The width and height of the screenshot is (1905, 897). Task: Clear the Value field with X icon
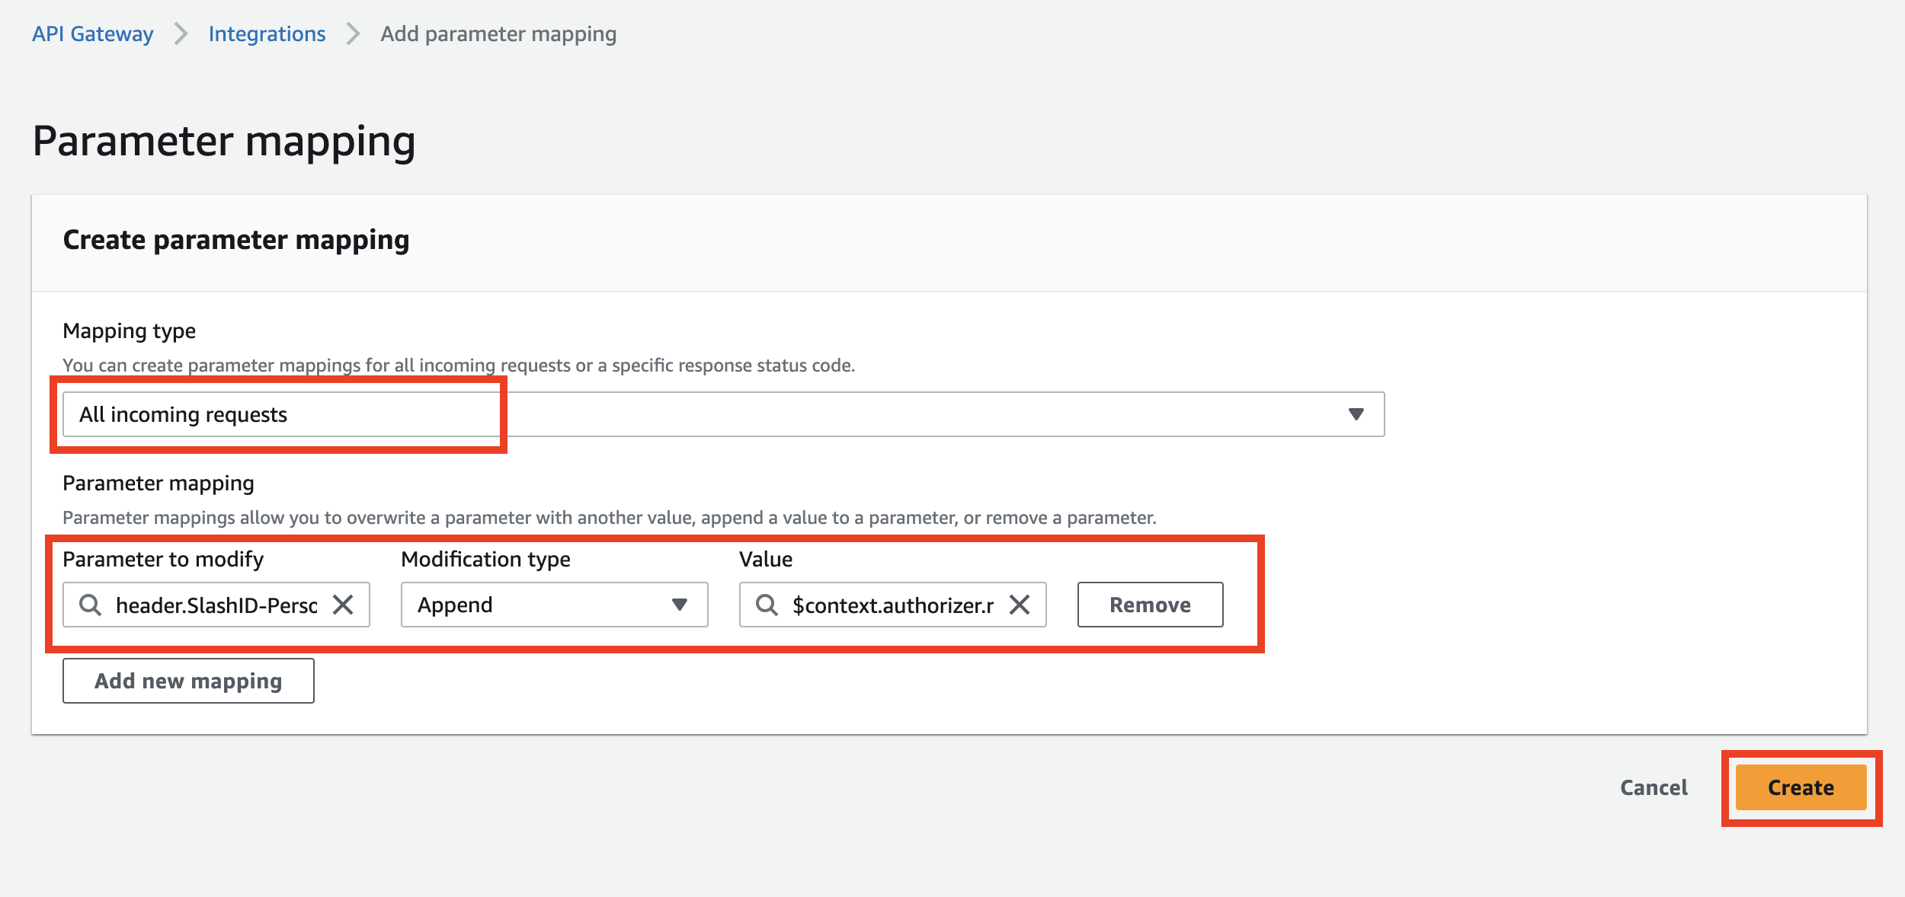click(x=1019, y=605)
